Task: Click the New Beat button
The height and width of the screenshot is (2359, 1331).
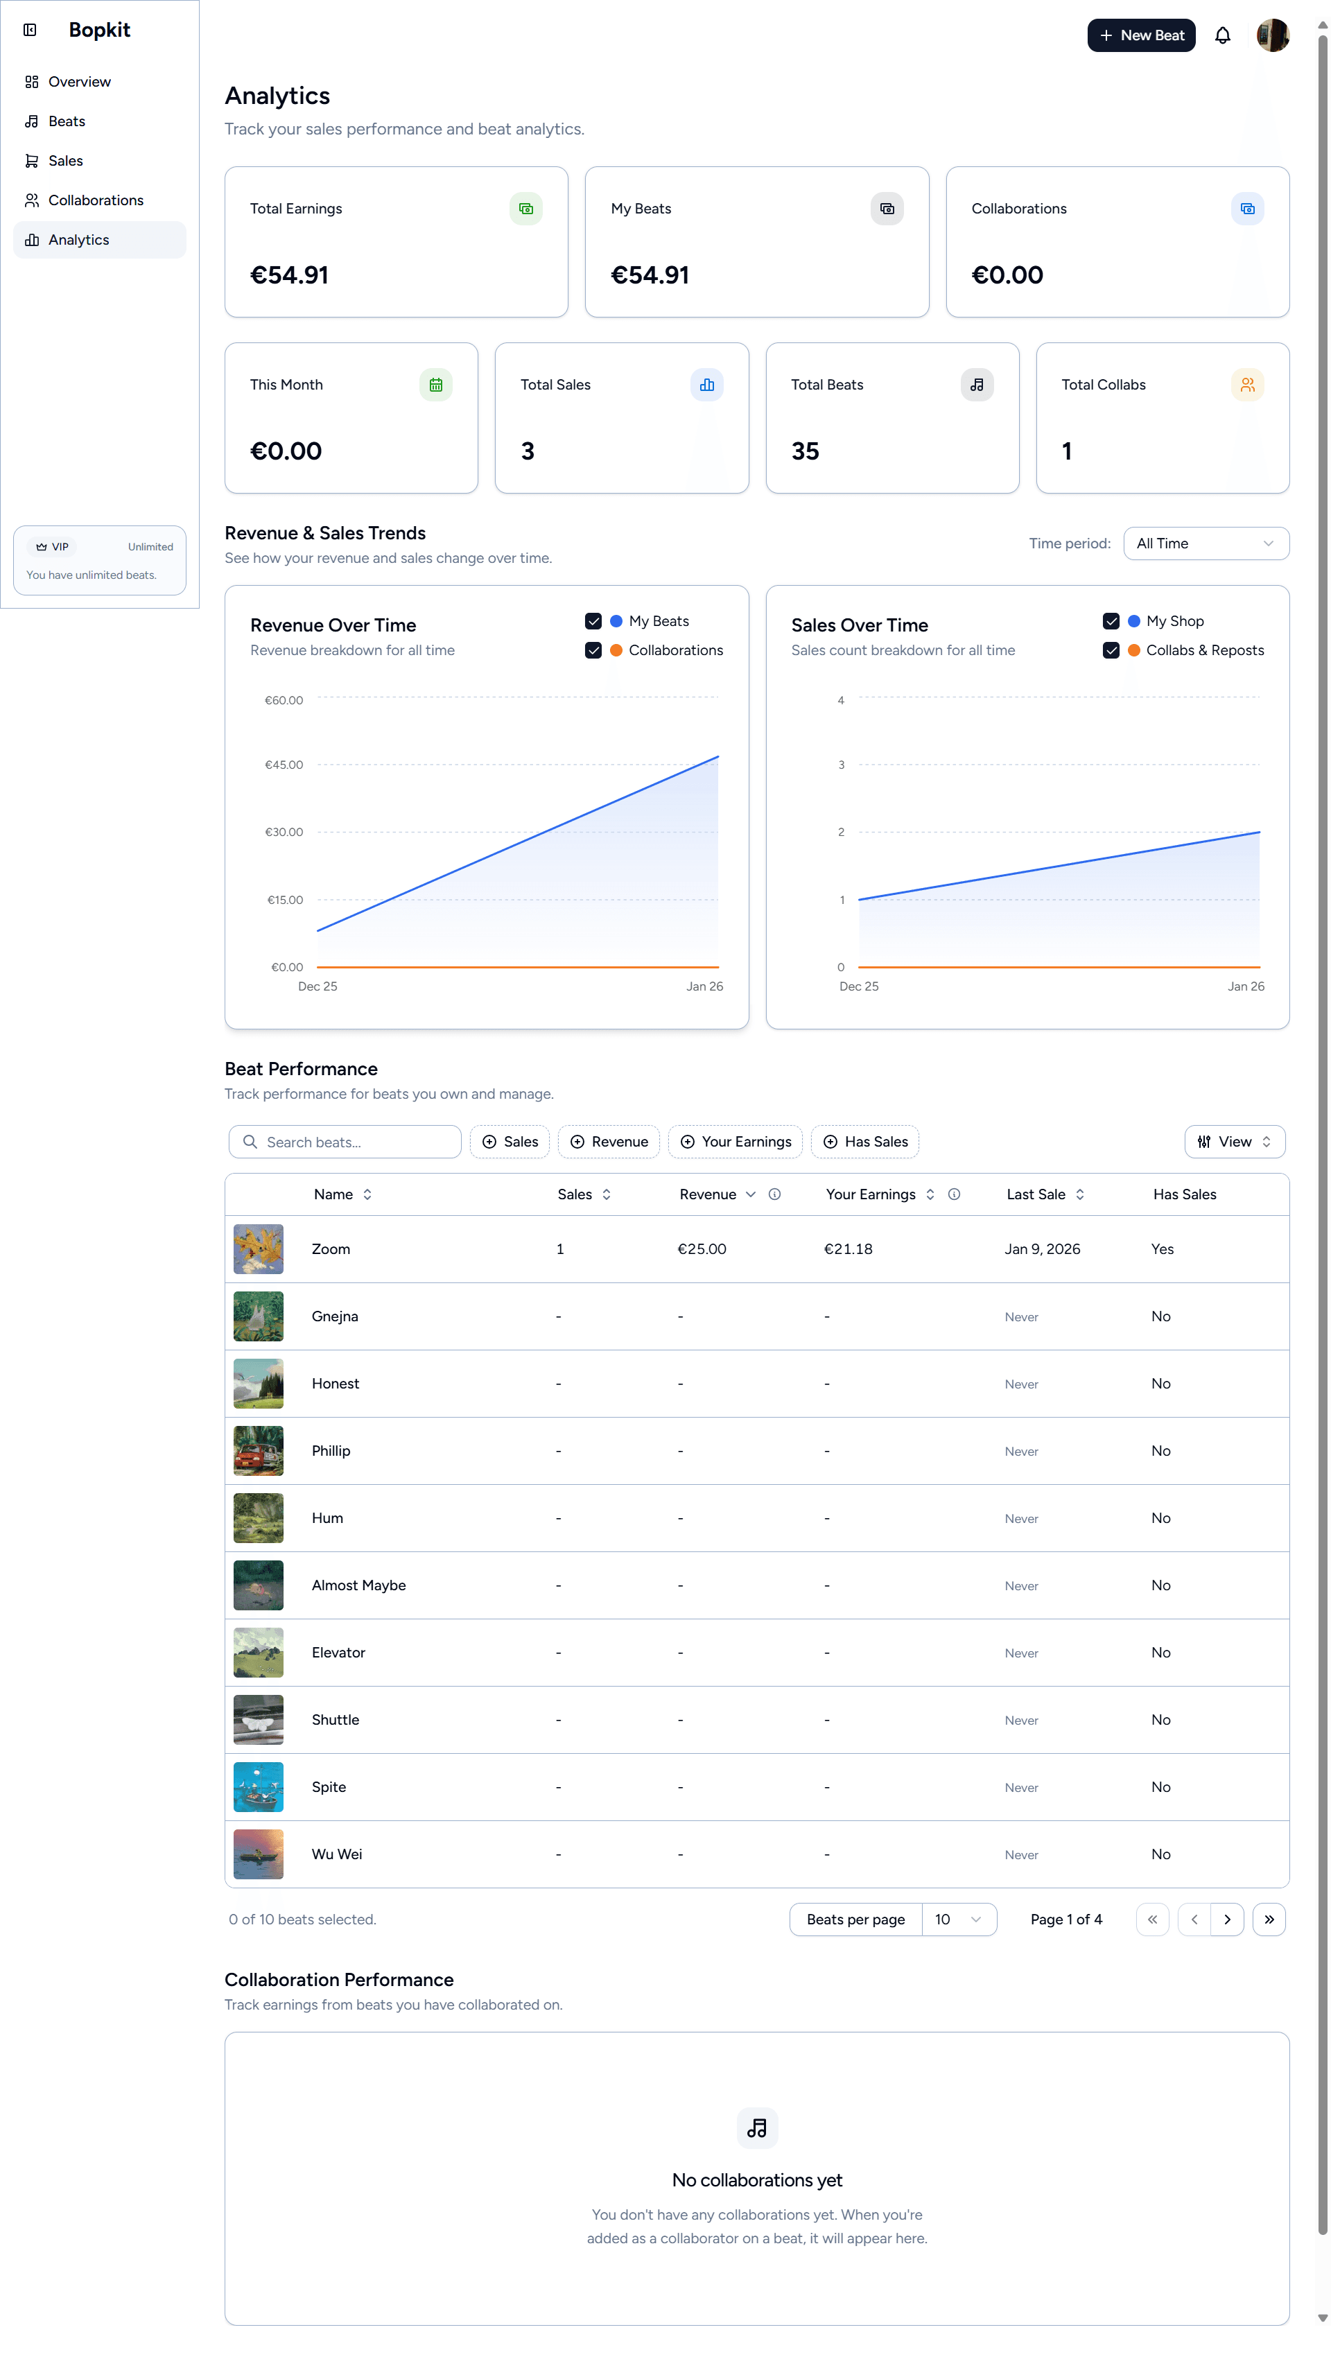Action: tap(1141, 35)
